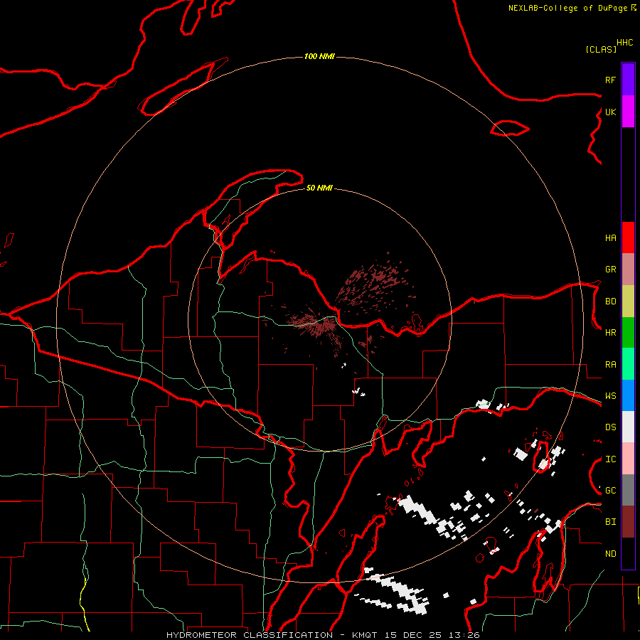
Task: Pick the RA light green legend swatch
Action: click(628, 364)
